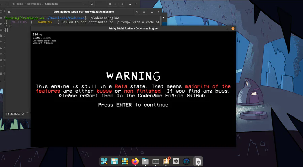Open search in the terminal window

coord(137,12)
